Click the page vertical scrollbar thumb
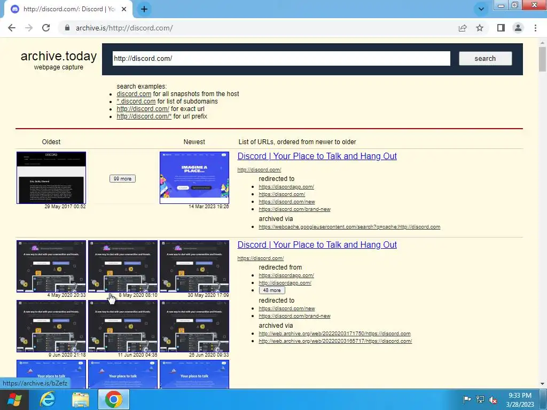The height and width of the screenshot is (410, 547). coord(543,59)
